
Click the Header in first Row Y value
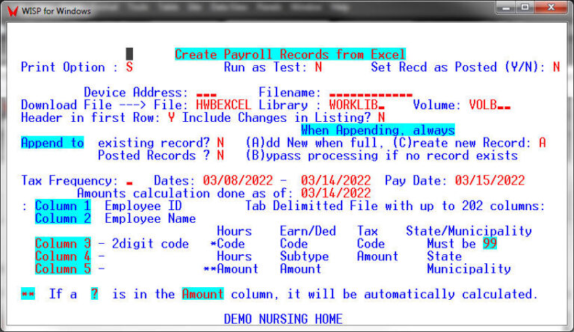171,117
